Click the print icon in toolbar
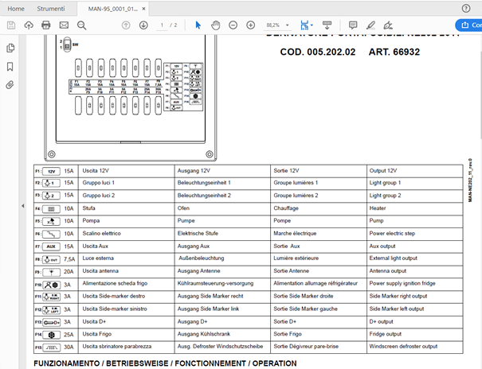The width and height of the screenshot is (482, 369). click(45, 25)
